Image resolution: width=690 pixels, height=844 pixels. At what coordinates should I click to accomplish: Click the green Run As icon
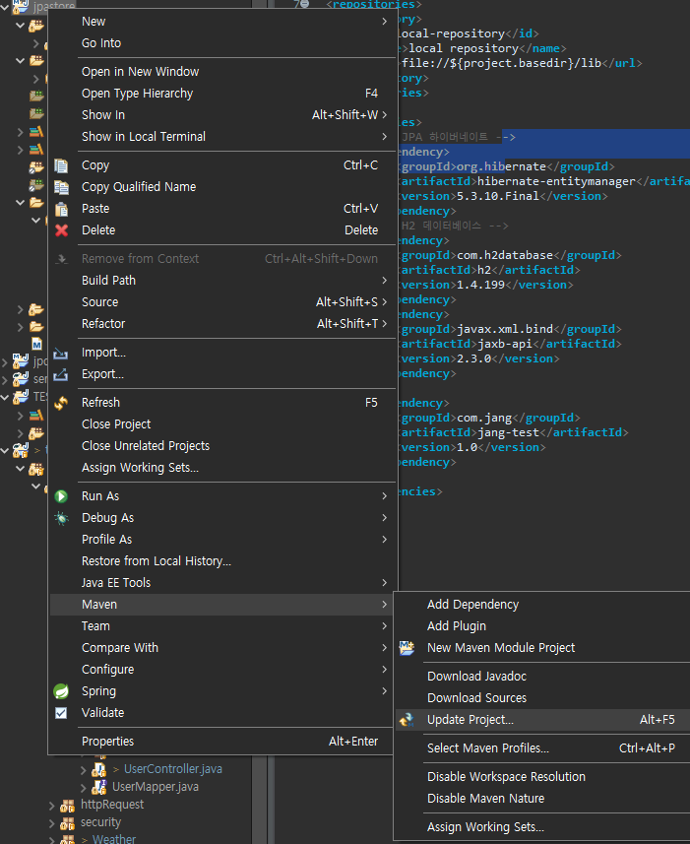61,496
